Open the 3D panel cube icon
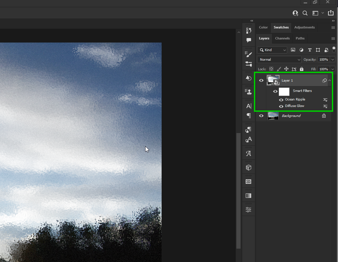The height and width of the screenshot is (262, 338). click(248, 167)
